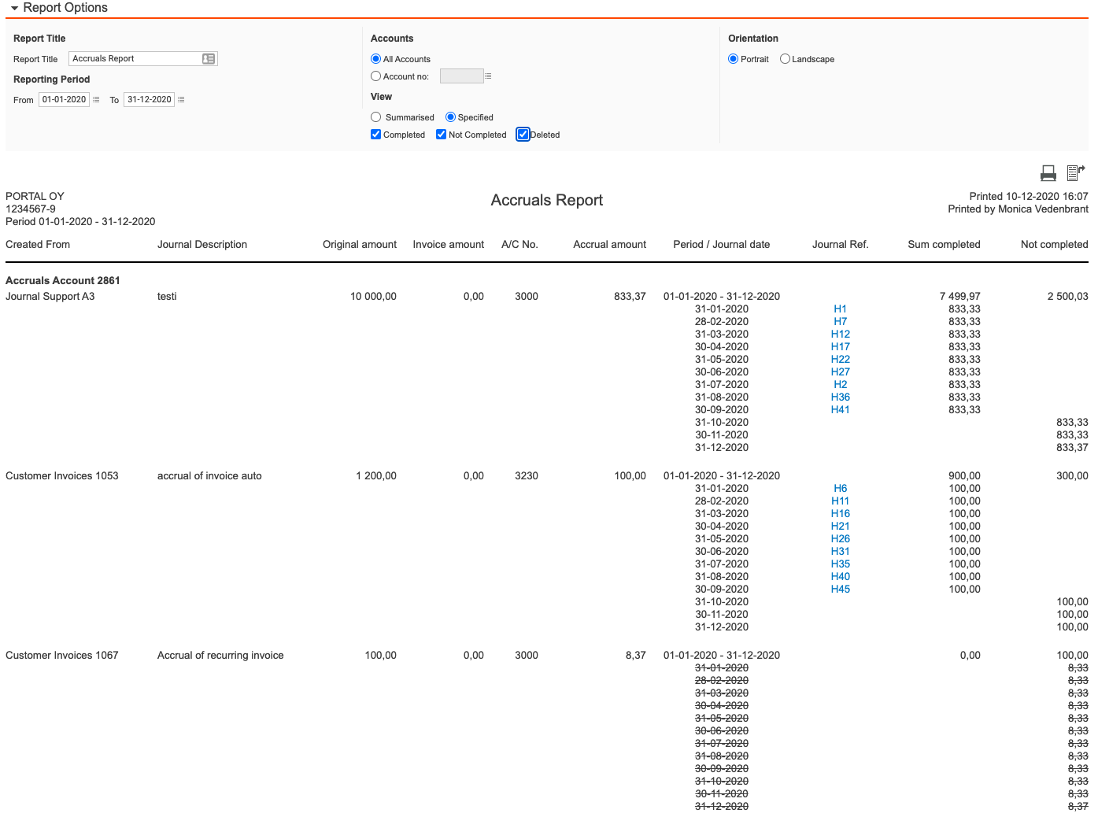This screenshot has width=1098, height=817.
Task: Export the report using the export icon
Action: (x=1076, y=173)
